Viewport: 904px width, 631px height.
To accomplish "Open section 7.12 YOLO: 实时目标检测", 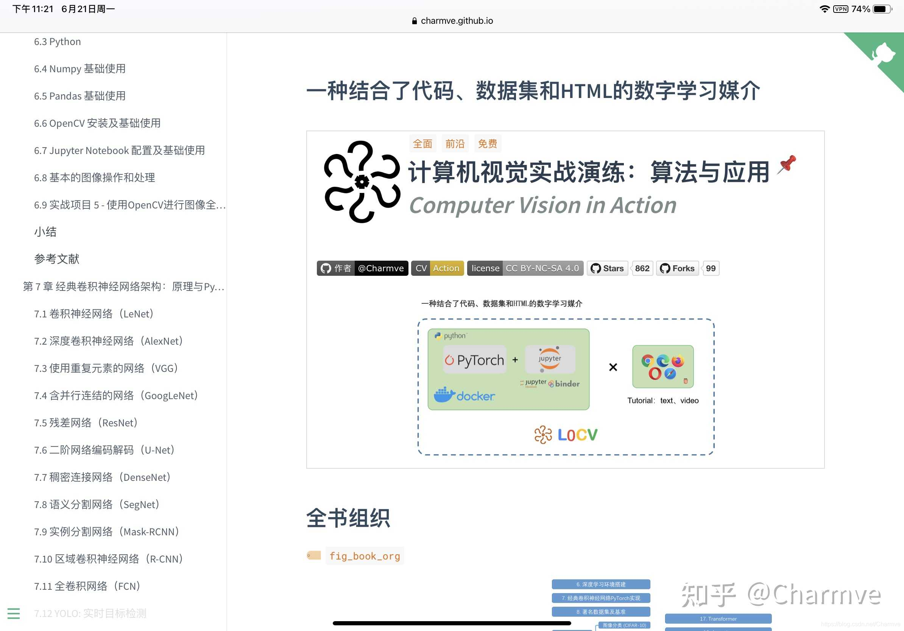I will click(90, 613).
